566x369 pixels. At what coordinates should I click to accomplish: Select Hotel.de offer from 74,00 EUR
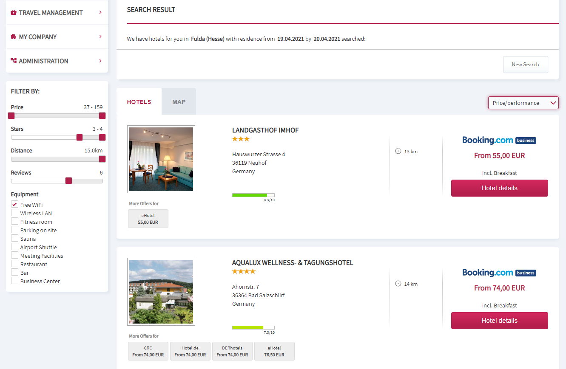[x=190, y=351]
